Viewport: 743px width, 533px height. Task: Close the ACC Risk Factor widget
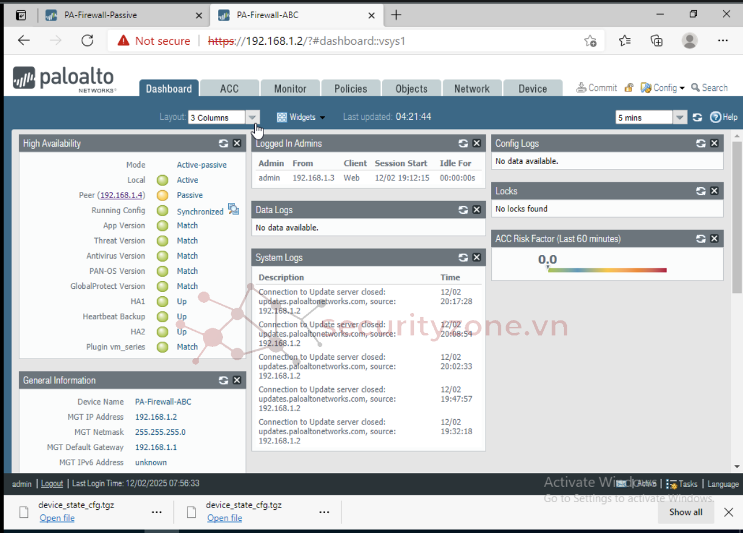point(714,239)
